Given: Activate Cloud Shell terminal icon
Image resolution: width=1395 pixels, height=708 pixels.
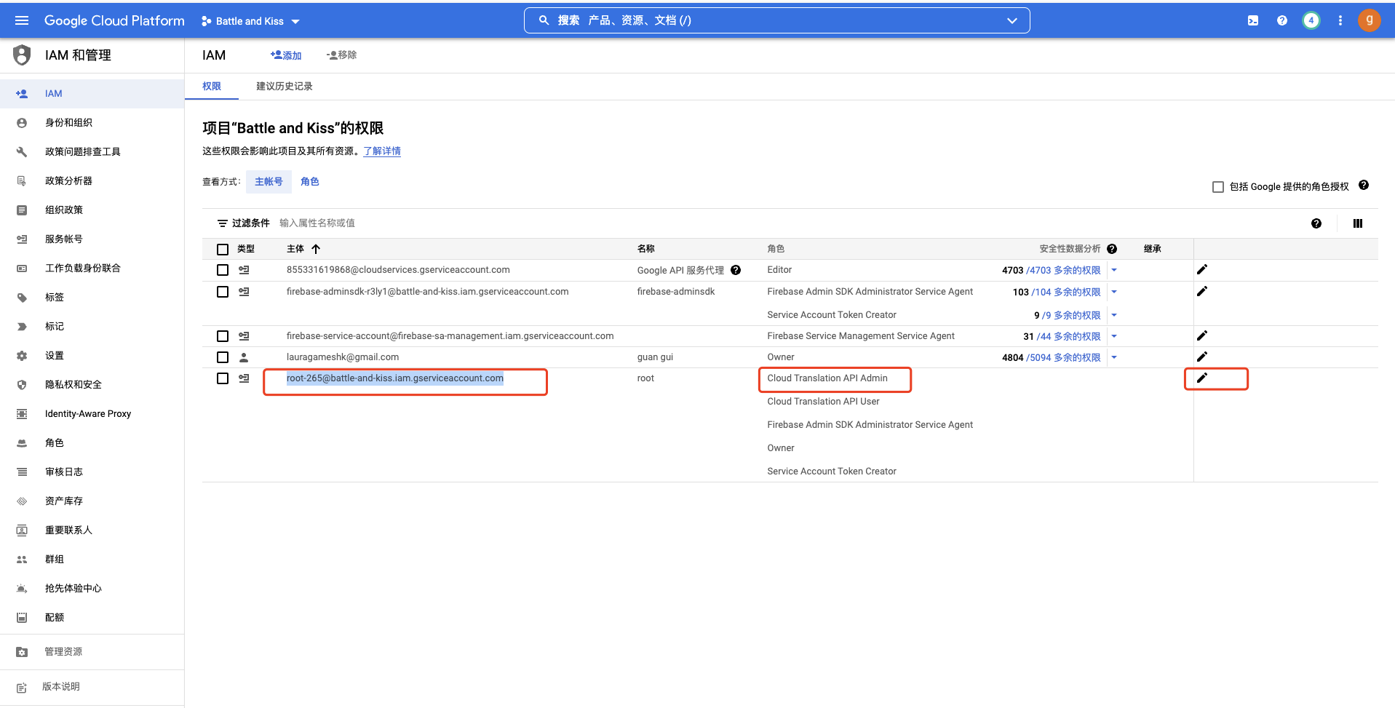Looking at the screenshot, I should 1253,20.
